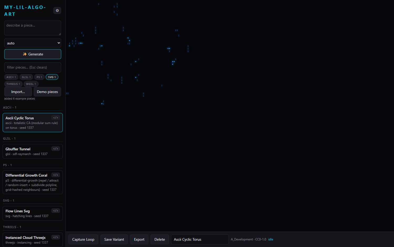The height and width of the screenshot is (247, 394).
Task: Focus the describe a piece text area
Action: 33,28
